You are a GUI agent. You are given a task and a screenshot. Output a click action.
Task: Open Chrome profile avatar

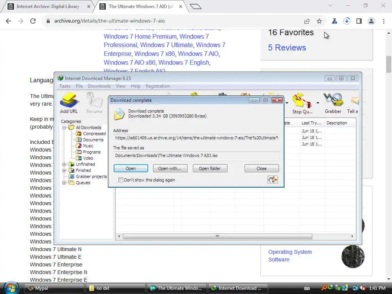click(x=371, y=21)
